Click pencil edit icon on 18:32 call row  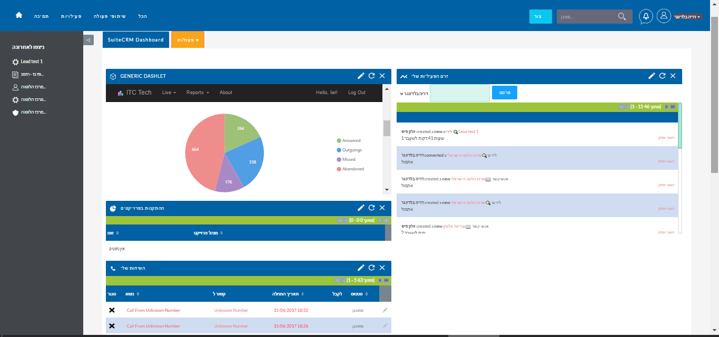coord(385,310)
